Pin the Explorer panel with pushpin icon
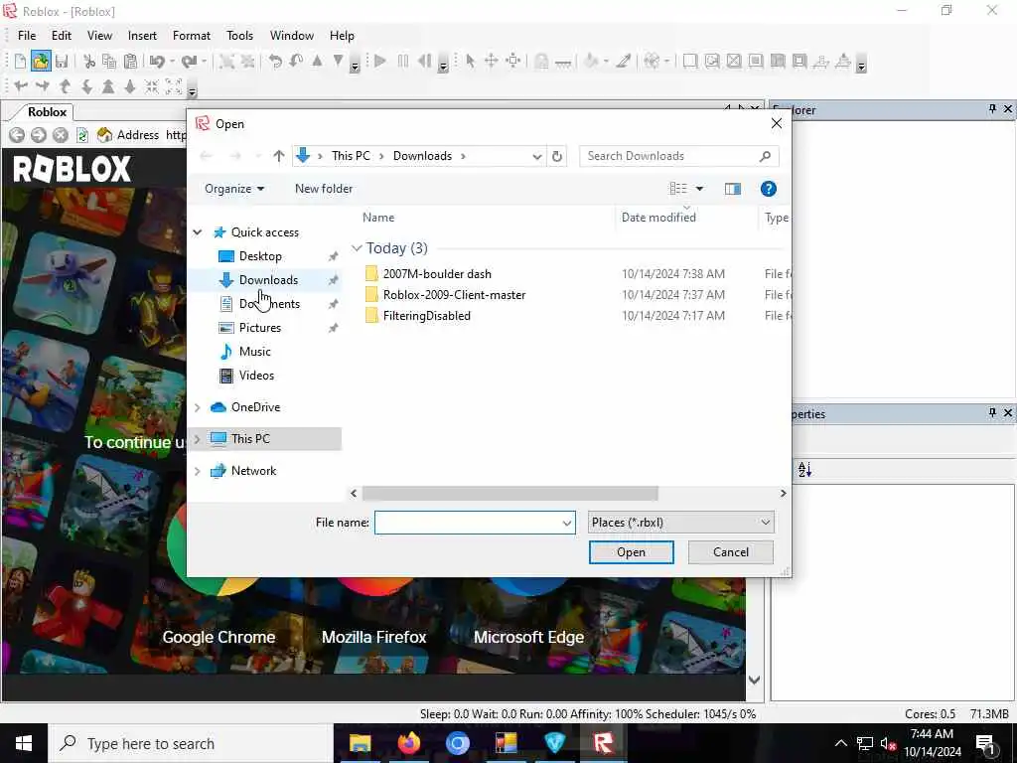 pos(992,109)
